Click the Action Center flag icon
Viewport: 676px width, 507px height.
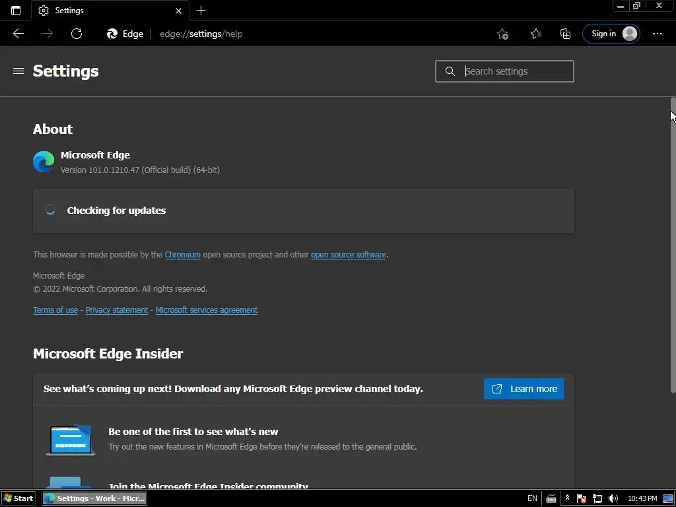tap(581, 498)
